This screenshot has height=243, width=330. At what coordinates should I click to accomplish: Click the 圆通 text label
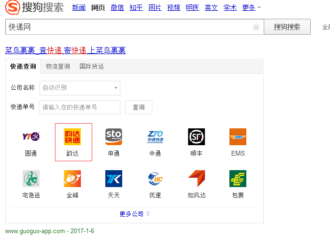tap(31, 153)
